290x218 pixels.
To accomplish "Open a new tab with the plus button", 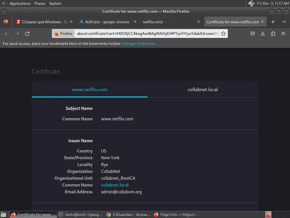I will pyautogui.click(x=273, y=22).
